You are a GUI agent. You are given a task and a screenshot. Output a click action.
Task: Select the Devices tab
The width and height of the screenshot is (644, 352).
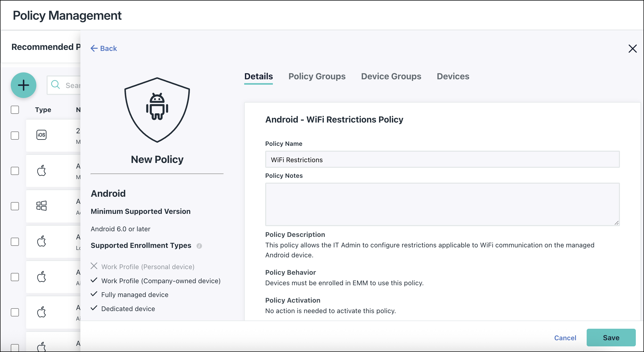[453, 76]
